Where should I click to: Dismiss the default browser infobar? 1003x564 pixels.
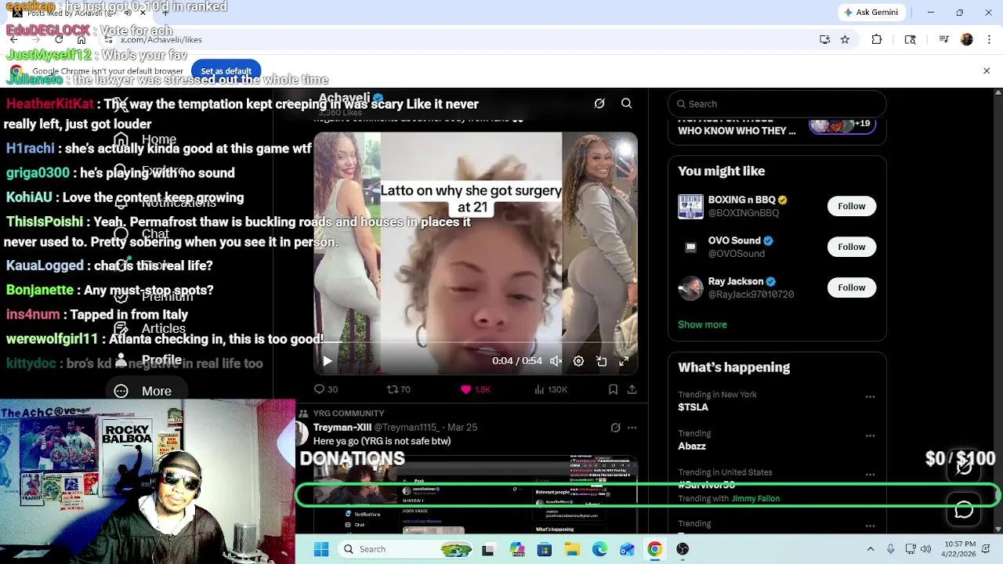coord(987,71)
